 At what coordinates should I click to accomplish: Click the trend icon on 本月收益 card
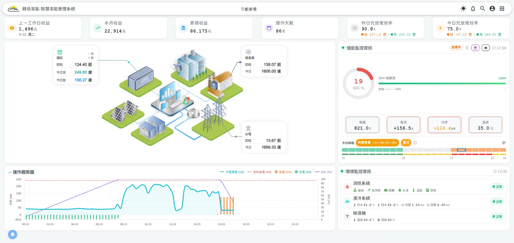coord(98,28)
